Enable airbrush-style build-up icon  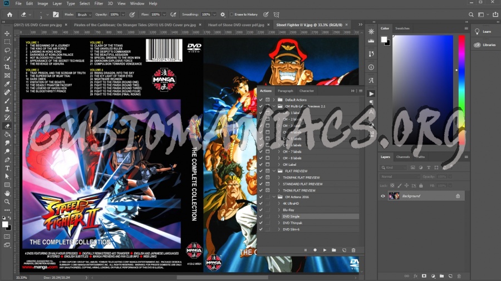[x=173, y=14]
